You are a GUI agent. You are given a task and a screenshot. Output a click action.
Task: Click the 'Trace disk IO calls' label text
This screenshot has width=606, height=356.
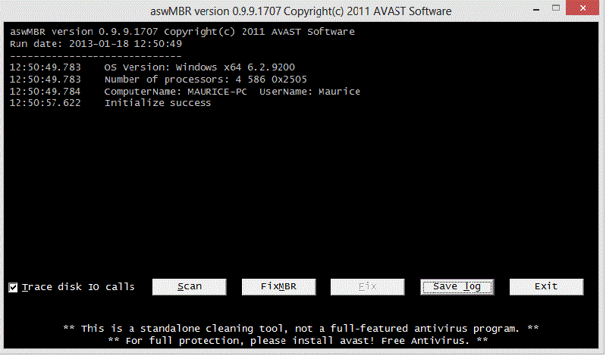click(x=78, y=287)
